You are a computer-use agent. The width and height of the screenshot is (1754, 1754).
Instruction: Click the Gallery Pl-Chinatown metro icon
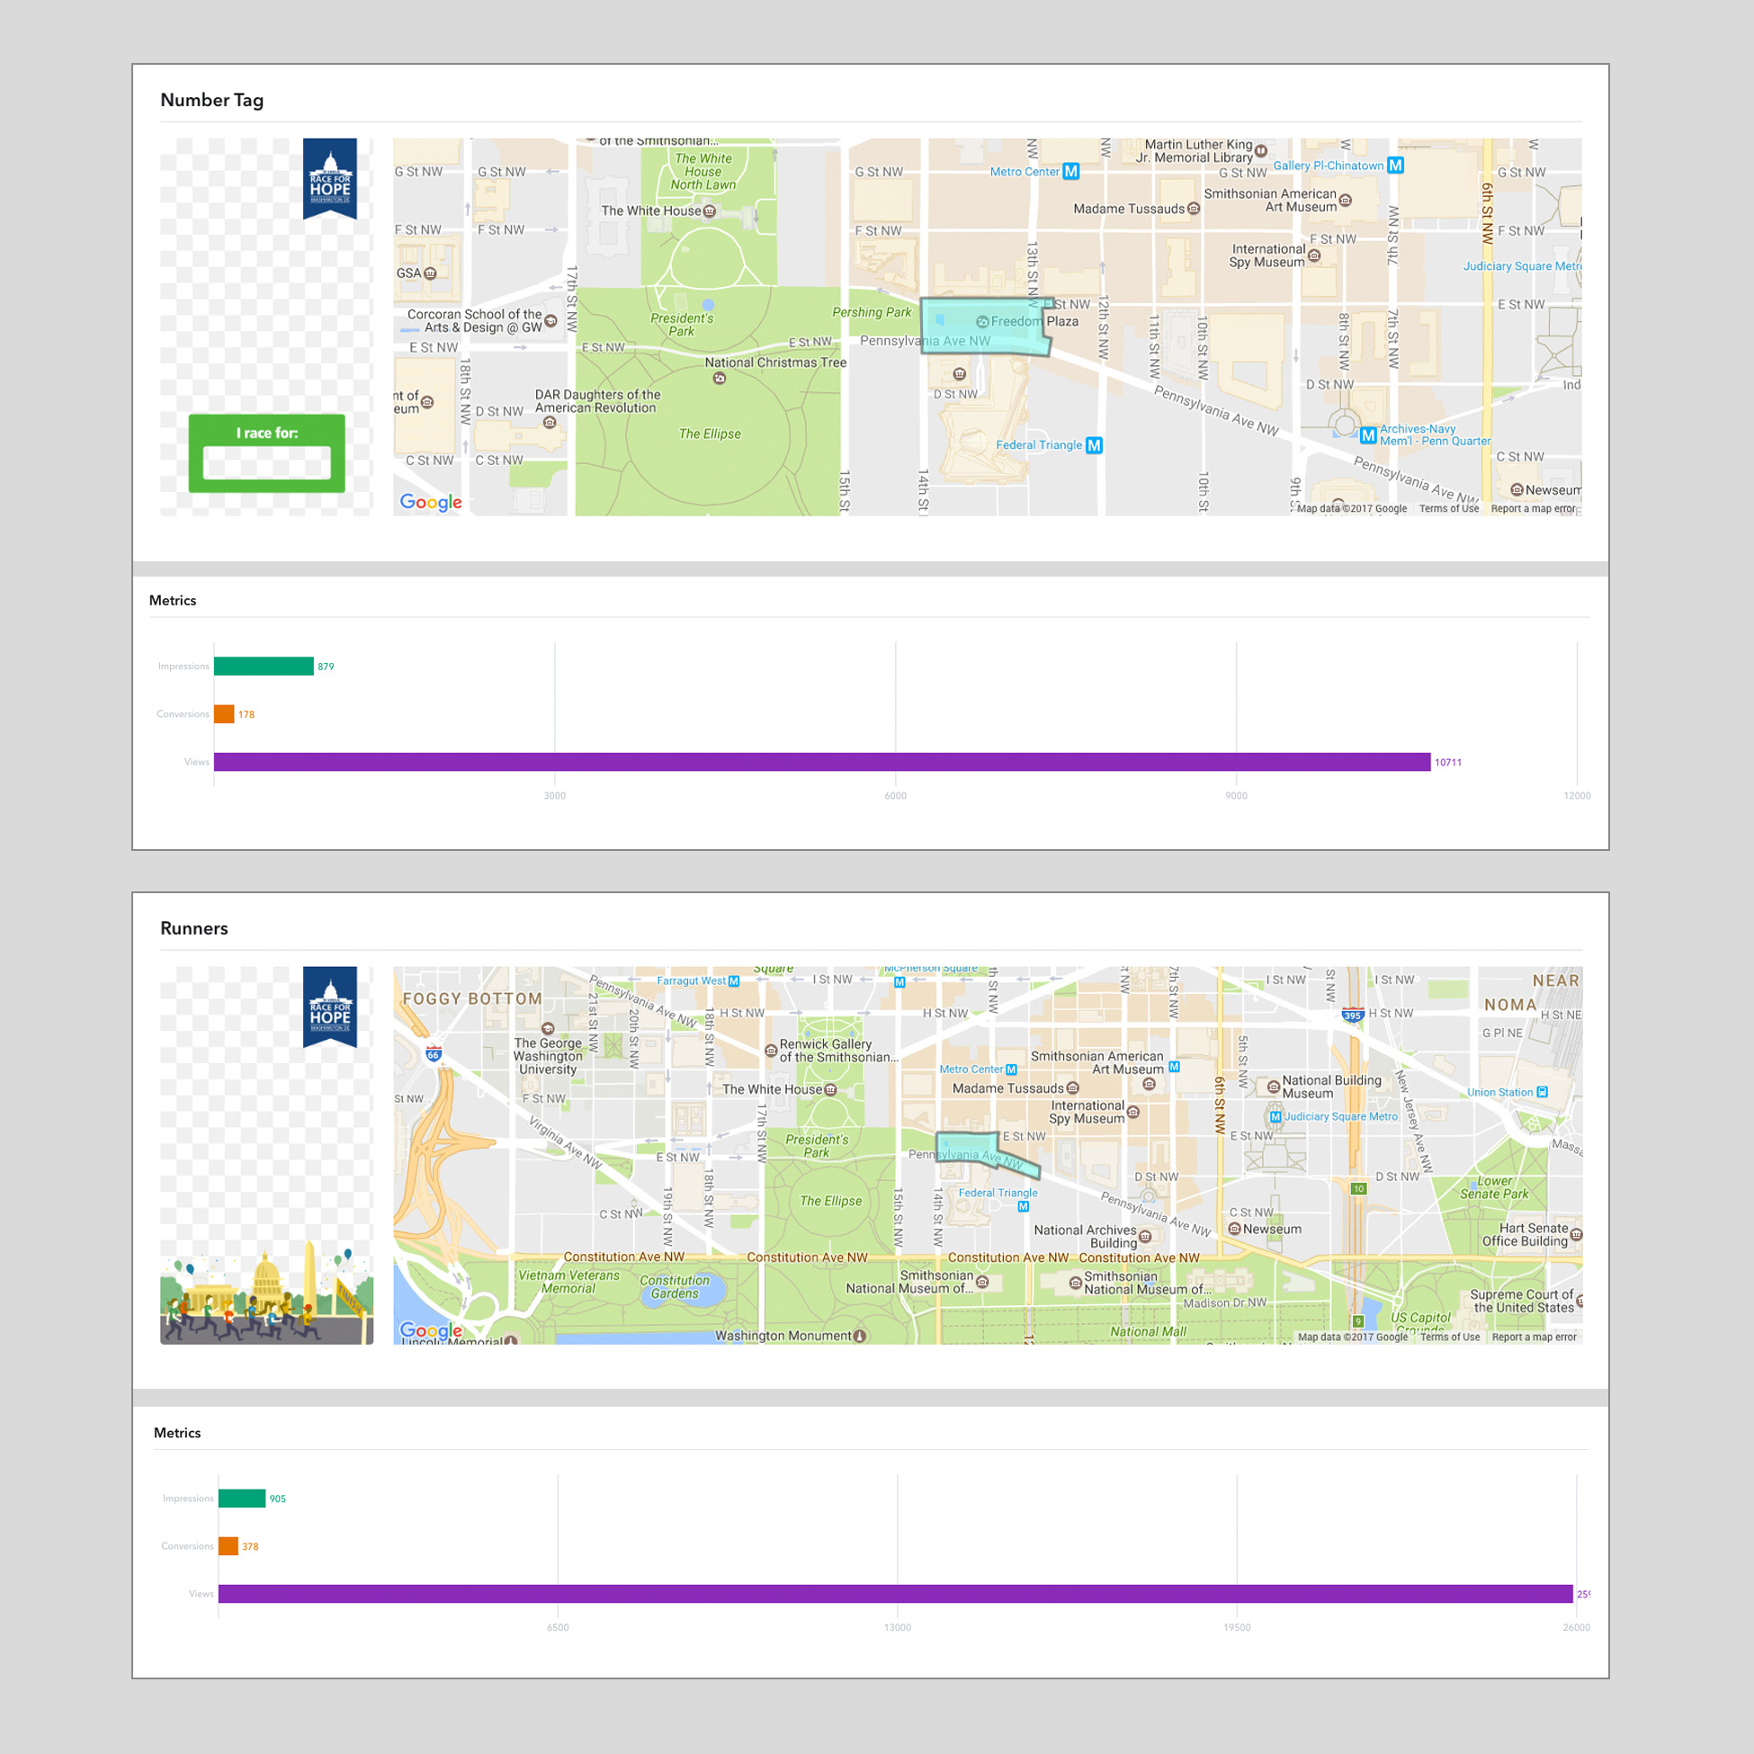click(1395, 166)
